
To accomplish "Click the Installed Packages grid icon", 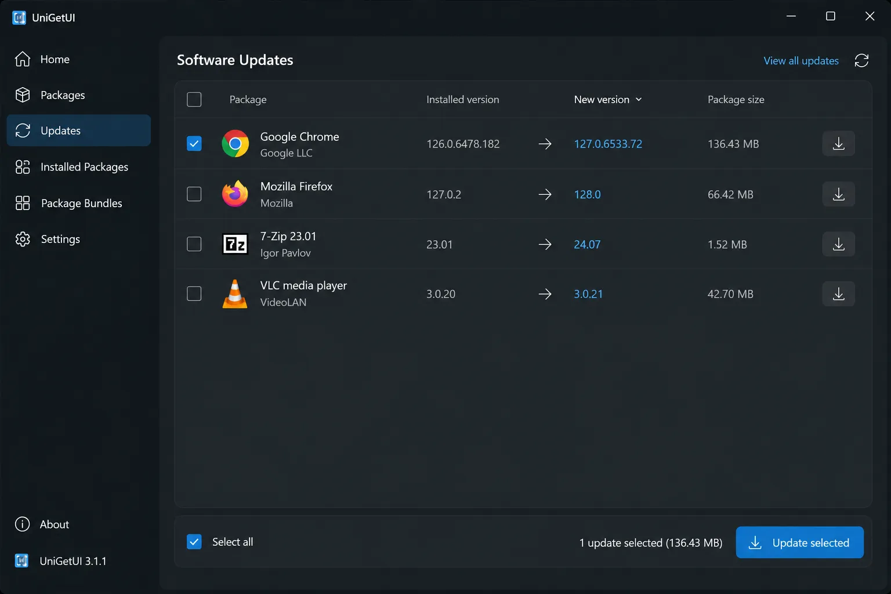I will pos(23,167).
